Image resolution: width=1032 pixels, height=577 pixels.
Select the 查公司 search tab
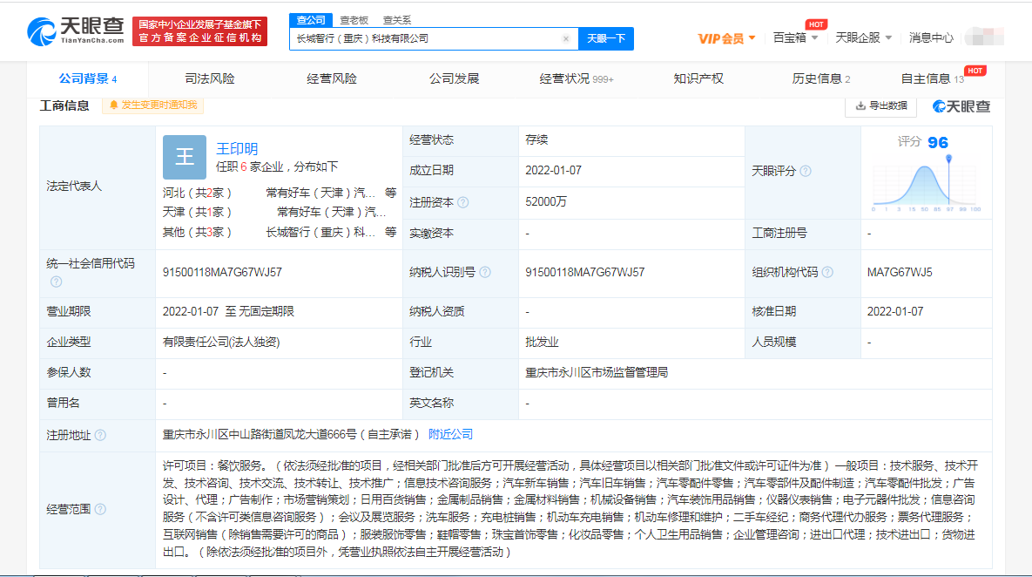(x=311, y=20)
